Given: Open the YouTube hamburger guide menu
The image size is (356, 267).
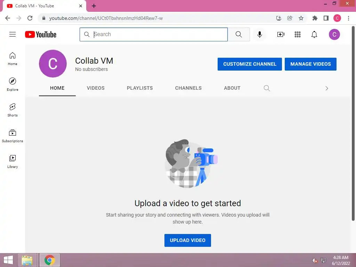Looking at the screenshot, I should point(13,34).
